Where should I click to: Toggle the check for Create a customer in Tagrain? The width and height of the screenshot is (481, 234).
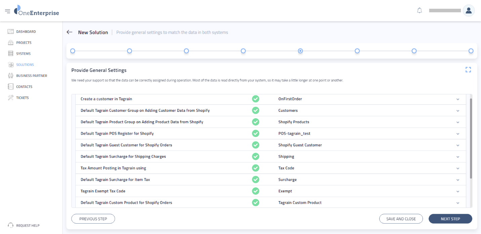[255, 99]
